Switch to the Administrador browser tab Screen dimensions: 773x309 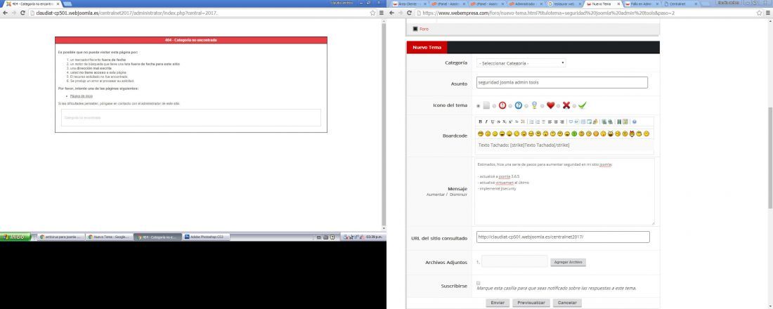[x=524, y=4]
